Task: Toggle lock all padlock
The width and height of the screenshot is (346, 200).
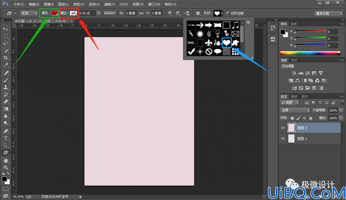Action: [311, 118]
